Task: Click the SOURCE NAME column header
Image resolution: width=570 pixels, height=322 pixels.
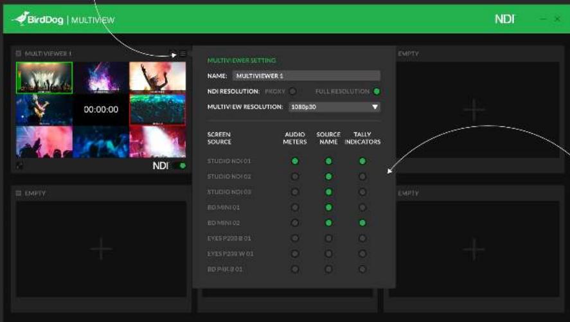Action: point(328,138)
